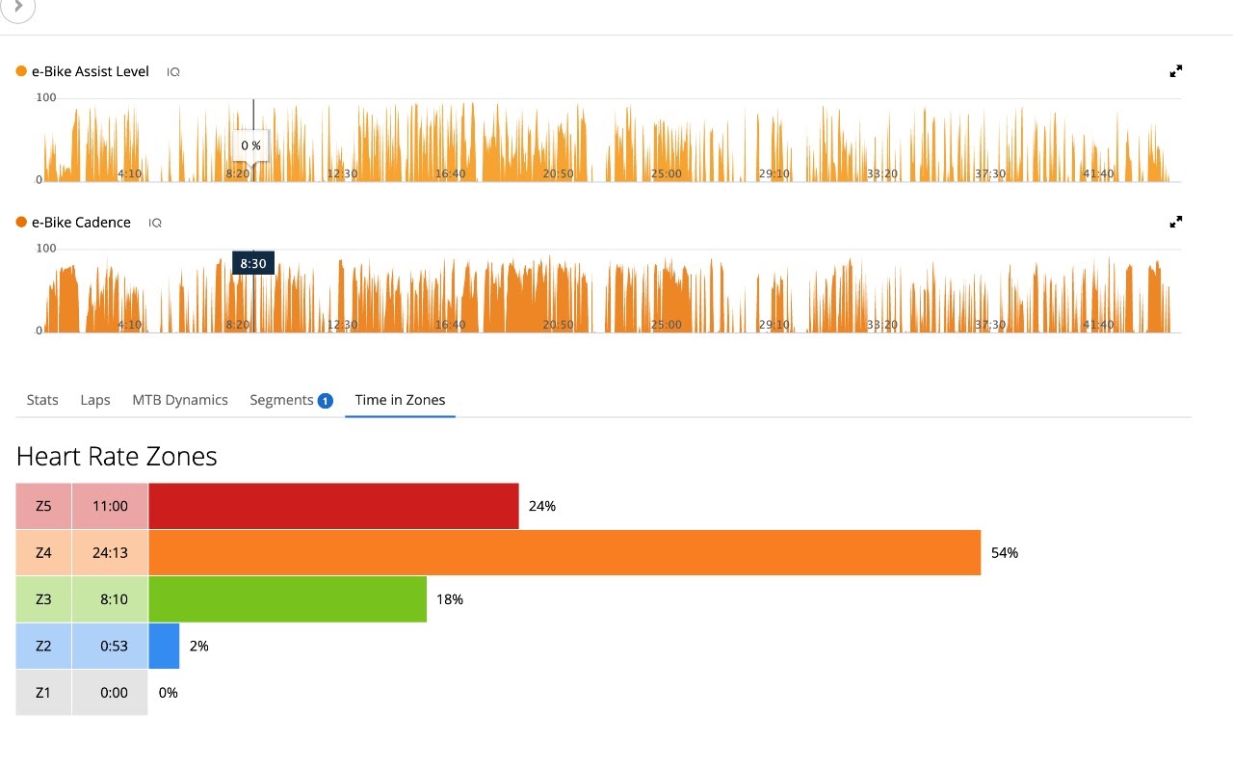Screen dimensions: 1233x768
Task: Click IQ label beside e-Bike Cadence
Action: 155,223
